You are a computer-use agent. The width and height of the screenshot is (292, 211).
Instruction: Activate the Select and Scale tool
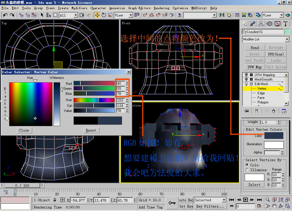[110, 15]
